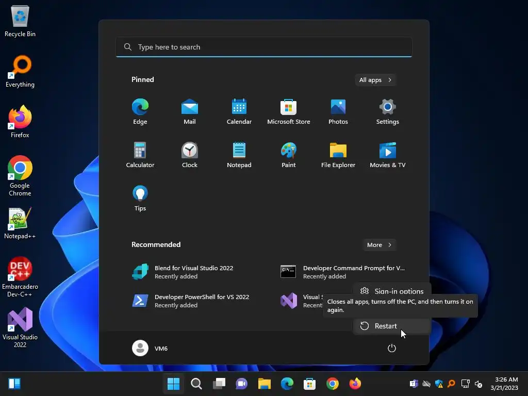
Task: Open Chat on the taskbar
Action: point(241,384)
